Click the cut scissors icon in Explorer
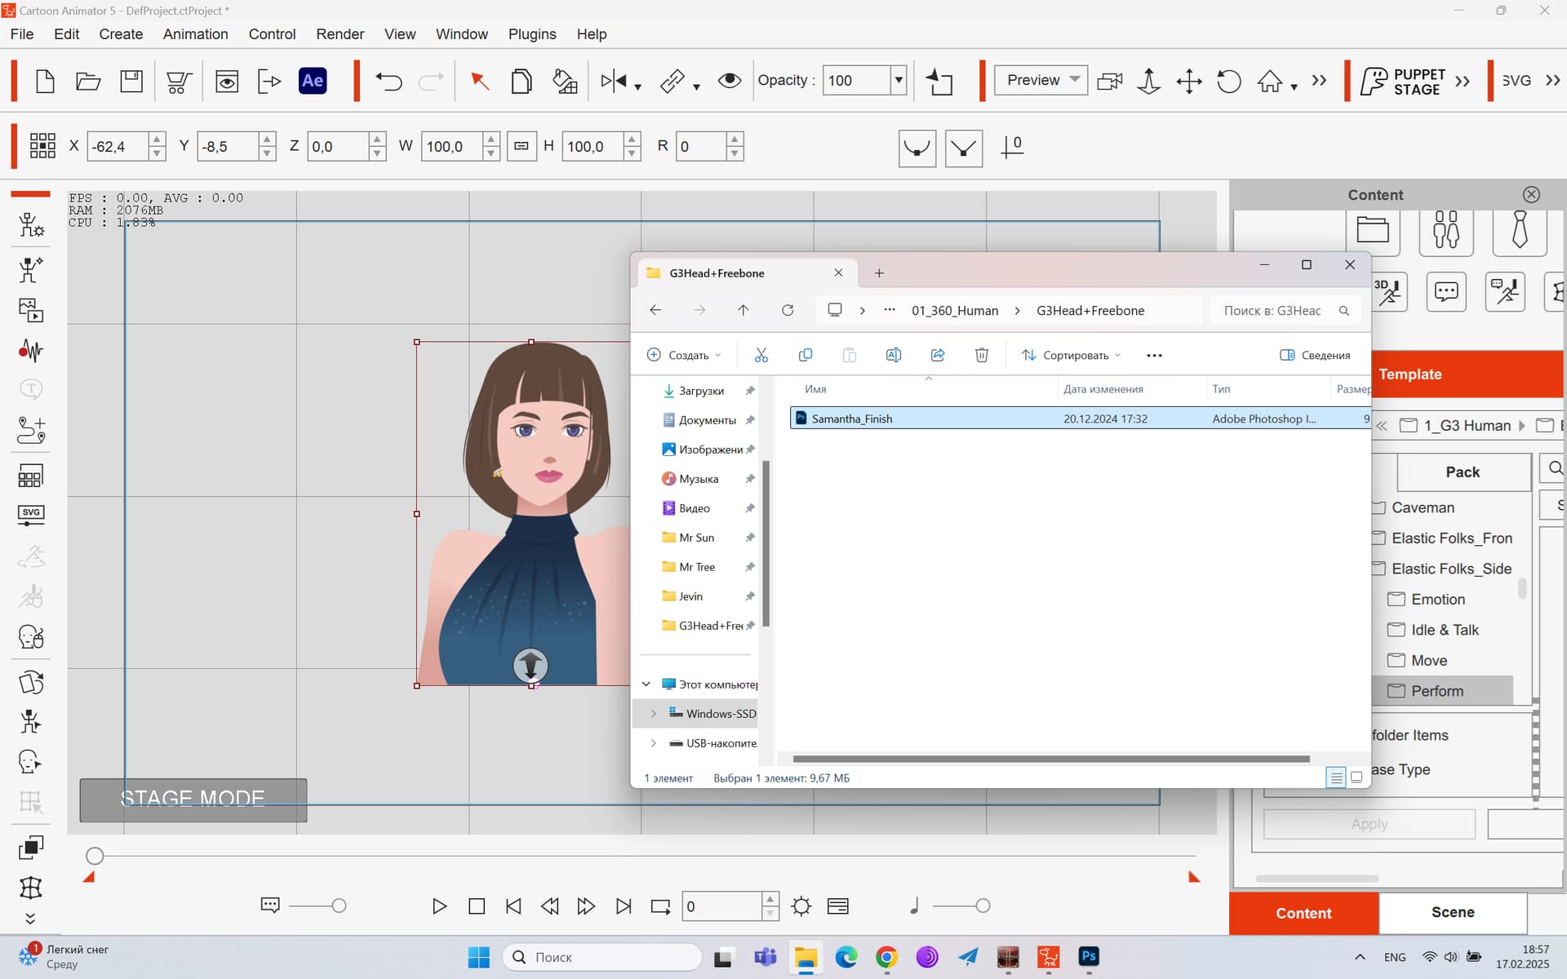The image size is (1567, 979). (761, 355)
